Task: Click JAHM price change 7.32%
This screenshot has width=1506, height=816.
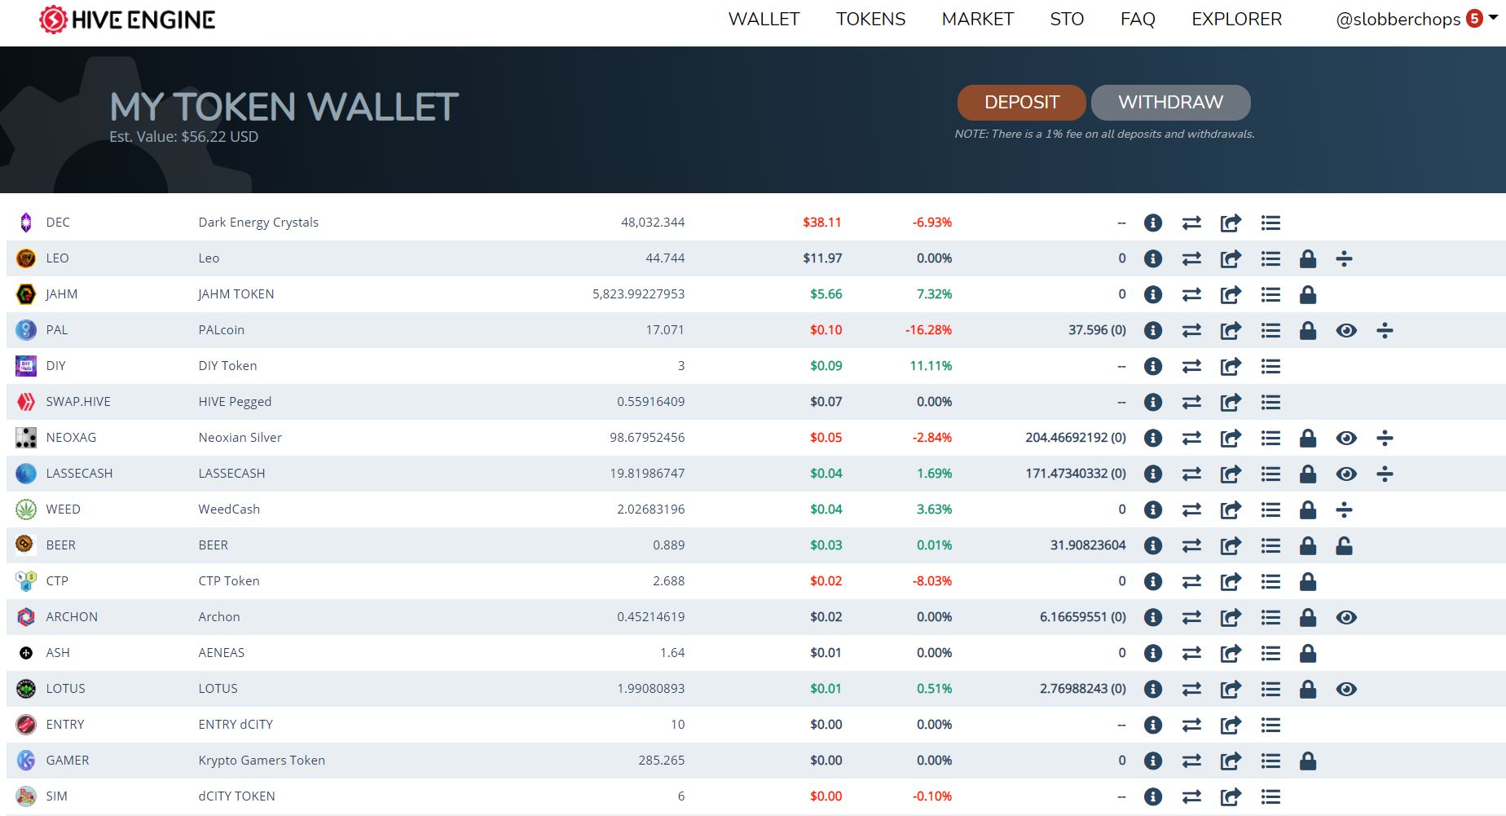Action: click(934, 294)
